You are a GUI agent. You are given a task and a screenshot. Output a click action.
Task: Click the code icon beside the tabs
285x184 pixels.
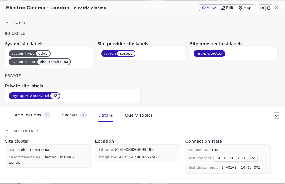(x=277, y=116)
